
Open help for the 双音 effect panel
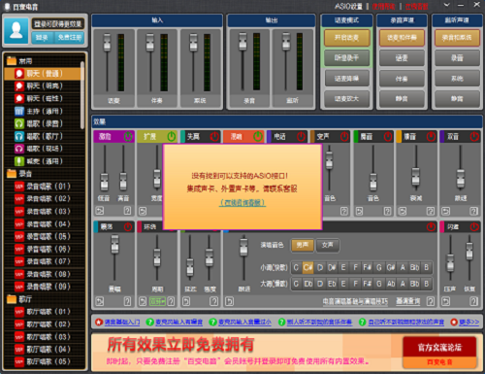click(473, 211)
